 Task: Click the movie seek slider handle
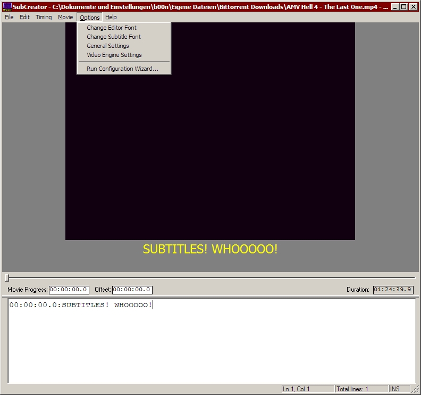point(7,278)
